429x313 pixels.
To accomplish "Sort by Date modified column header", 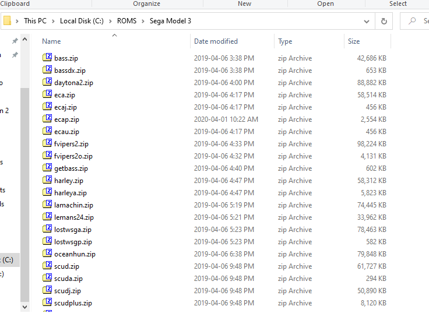I will coord(216,41).
